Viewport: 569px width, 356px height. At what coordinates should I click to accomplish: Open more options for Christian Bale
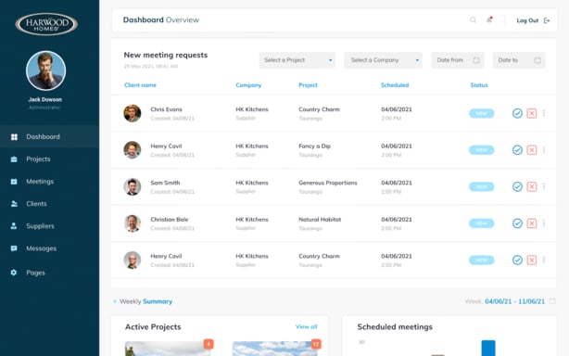(544, 223)
